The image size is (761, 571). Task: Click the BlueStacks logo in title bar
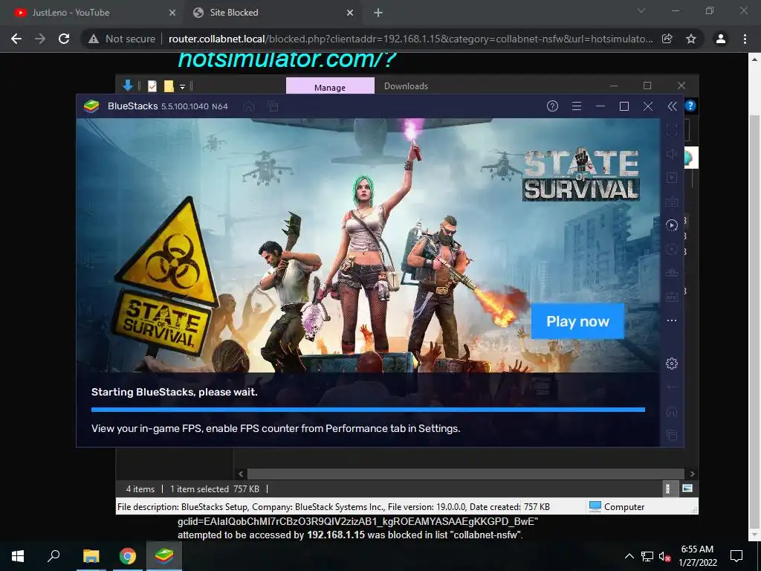[x=91, y=106]
